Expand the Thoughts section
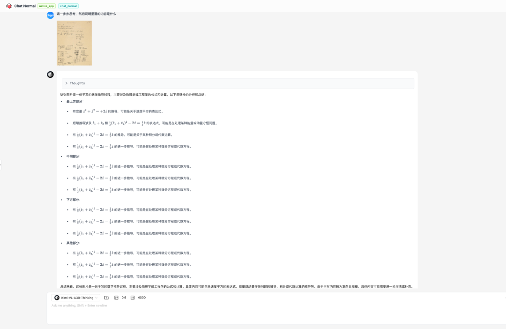Image resolution: width=506 pixels, height=329 pixels. pyautogui.click(x=67, y=83)
